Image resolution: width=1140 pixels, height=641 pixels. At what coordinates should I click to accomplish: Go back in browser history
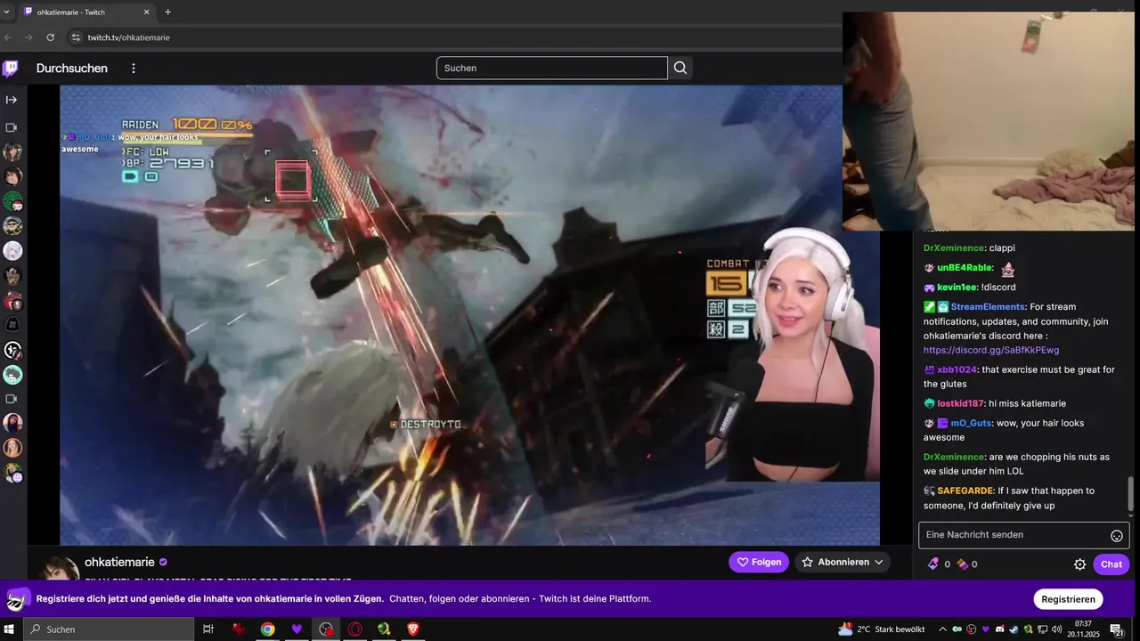pyautogui.click(x=8, y=37)
